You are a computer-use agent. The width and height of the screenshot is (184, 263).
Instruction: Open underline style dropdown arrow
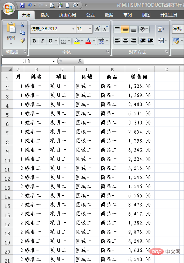pos(56,41)
